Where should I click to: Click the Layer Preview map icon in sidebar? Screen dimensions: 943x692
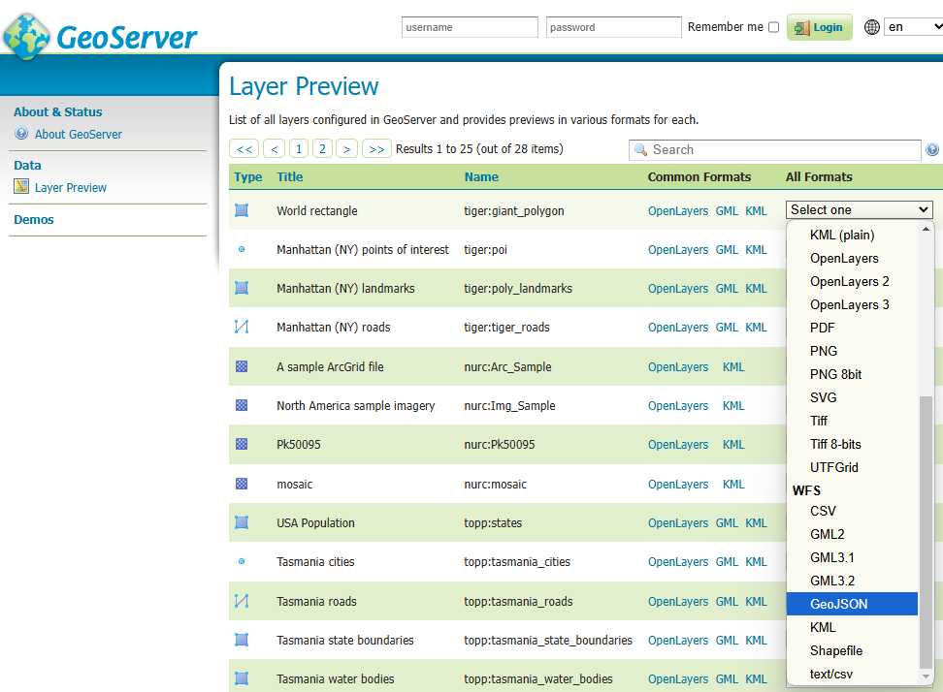pyautogui.click(x=21, y=187)
